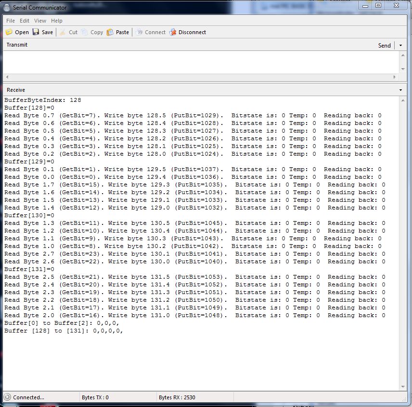412x407 pixels.
Task: Click the Cut scissors icon
Action: click(x=63, y=32)
